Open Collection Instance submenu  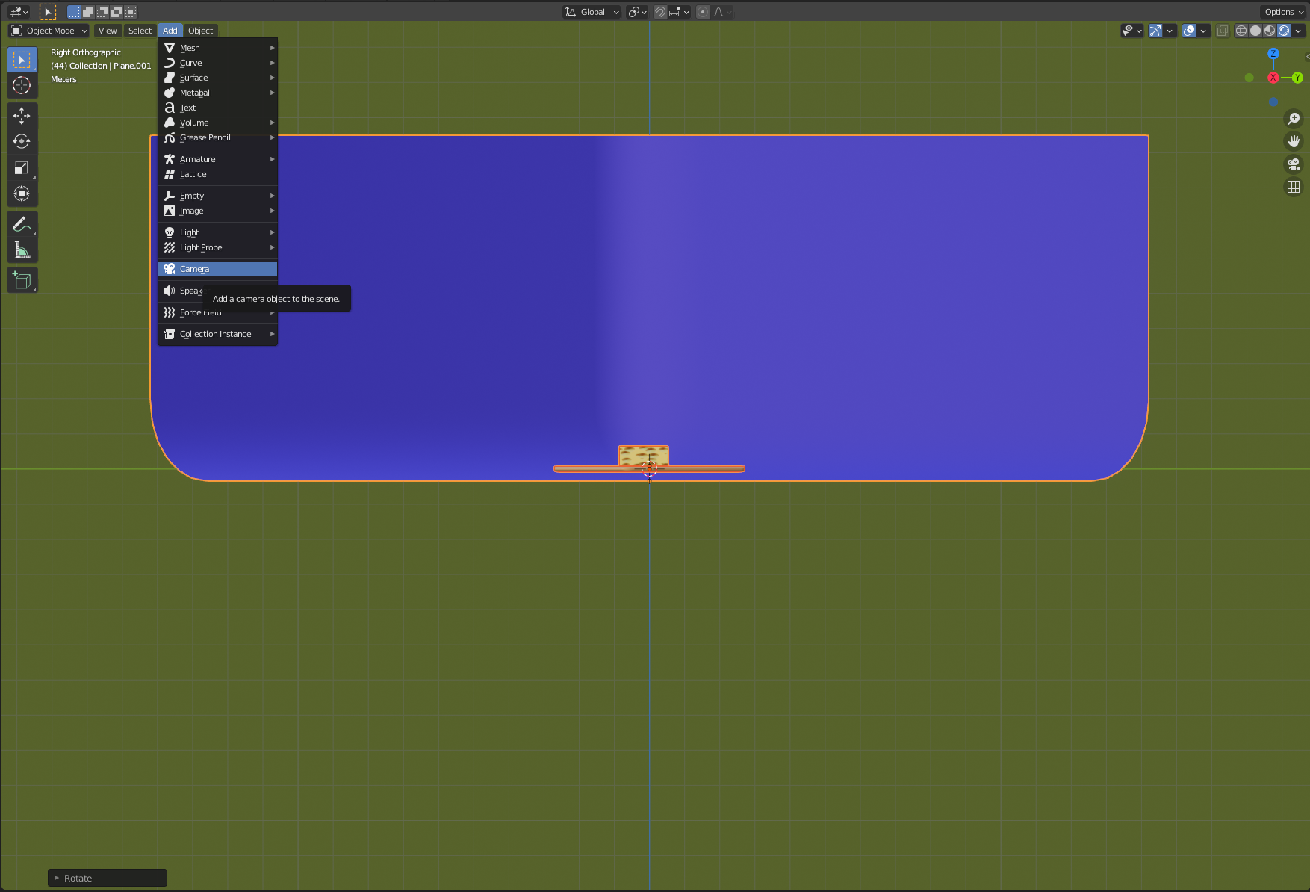click(218, 334)
